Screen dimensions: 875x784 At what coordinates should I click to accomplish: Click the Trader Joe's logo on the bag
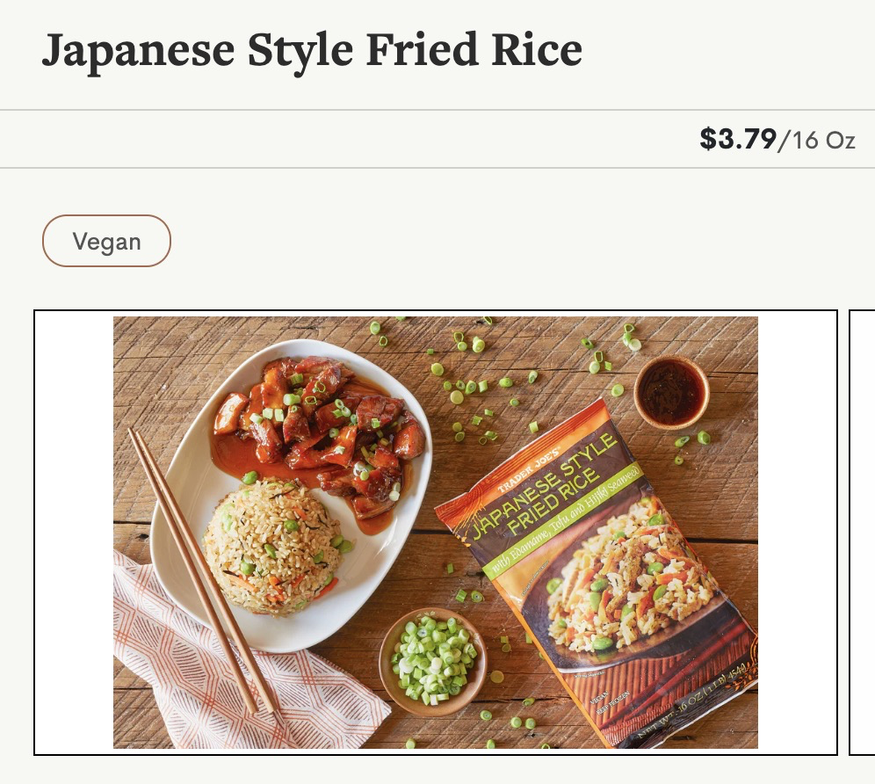tap(529, 469)
